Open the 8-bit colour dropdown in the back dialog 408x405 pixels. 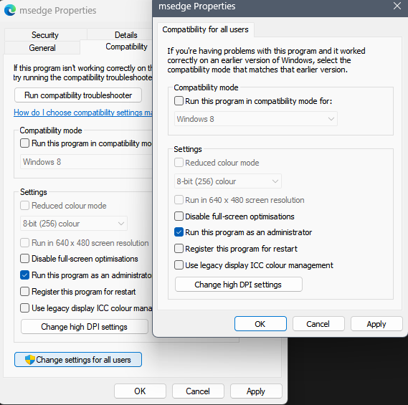(x=74, y=224)
